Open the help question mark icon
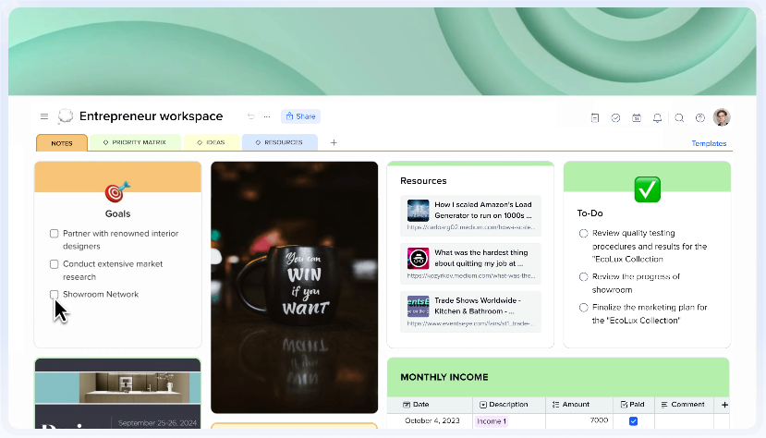The width and height of the screenshot is (766, 438). tap(700, 117)
